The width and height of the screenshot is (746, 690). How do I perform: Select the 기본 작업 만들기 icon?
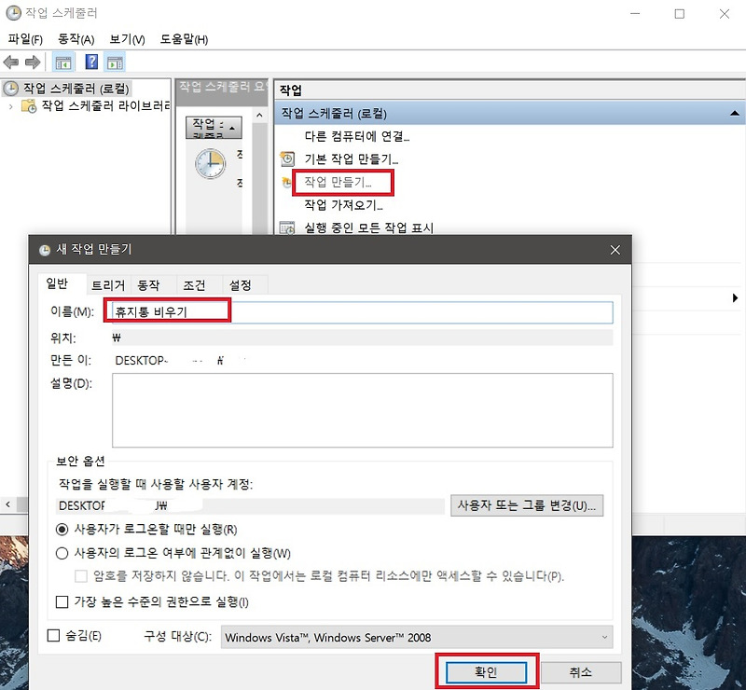pos(286,158)
